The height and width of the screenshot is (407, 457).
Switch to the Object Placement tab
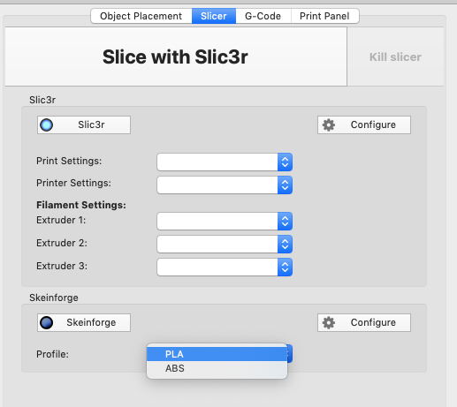tap(141, 16)
